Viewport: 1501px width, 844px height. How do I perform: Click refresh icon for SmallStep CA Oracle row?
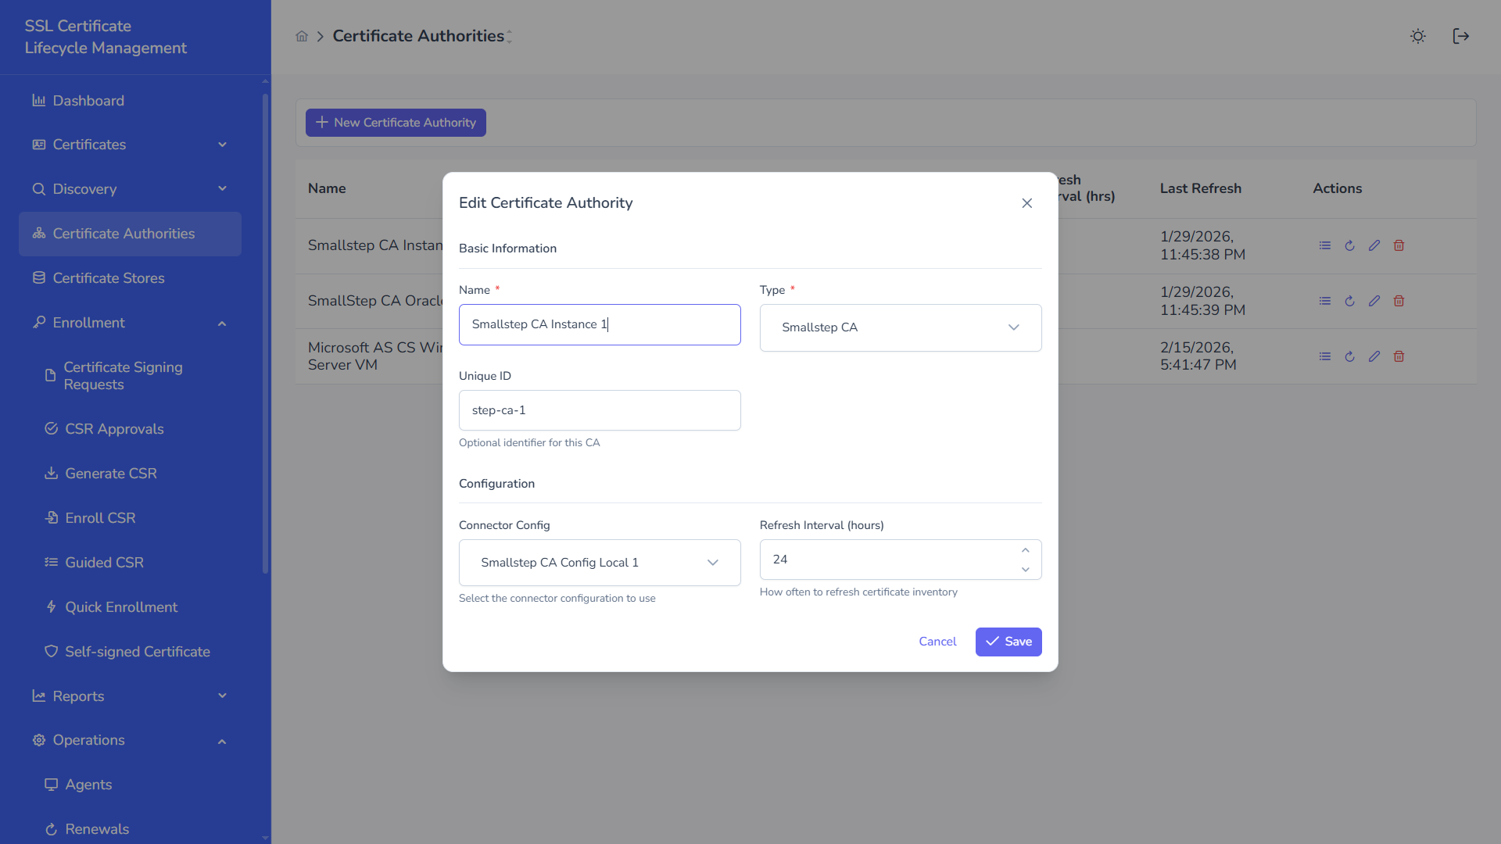(x=1349, y=301)
